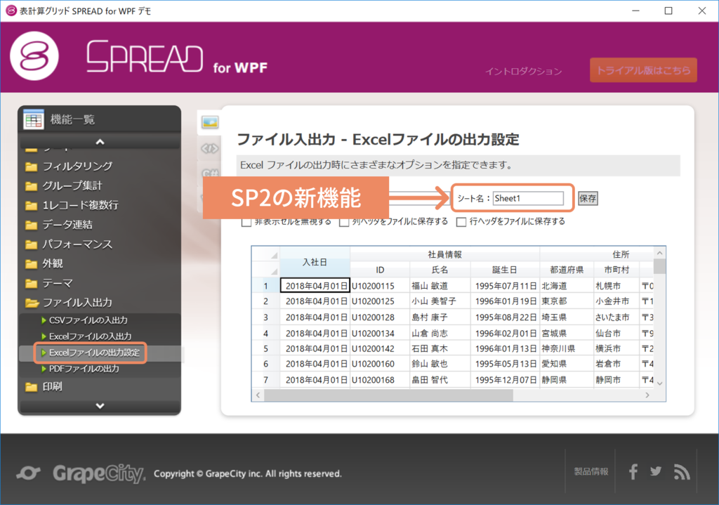Screen dimensions: 719x505
Task: Maximize the SPREAD for WPF window
Action: coord(668,11)
